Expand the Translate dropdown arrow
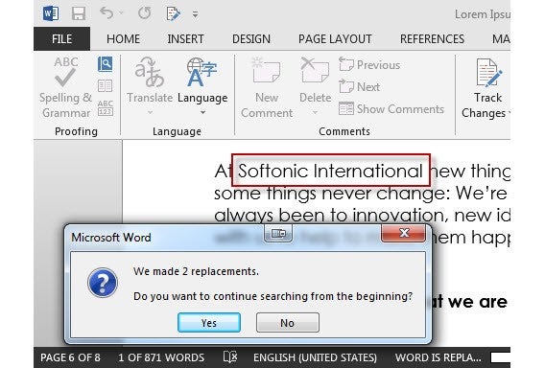This screenshot has width=545, height=368. (150, 112)
